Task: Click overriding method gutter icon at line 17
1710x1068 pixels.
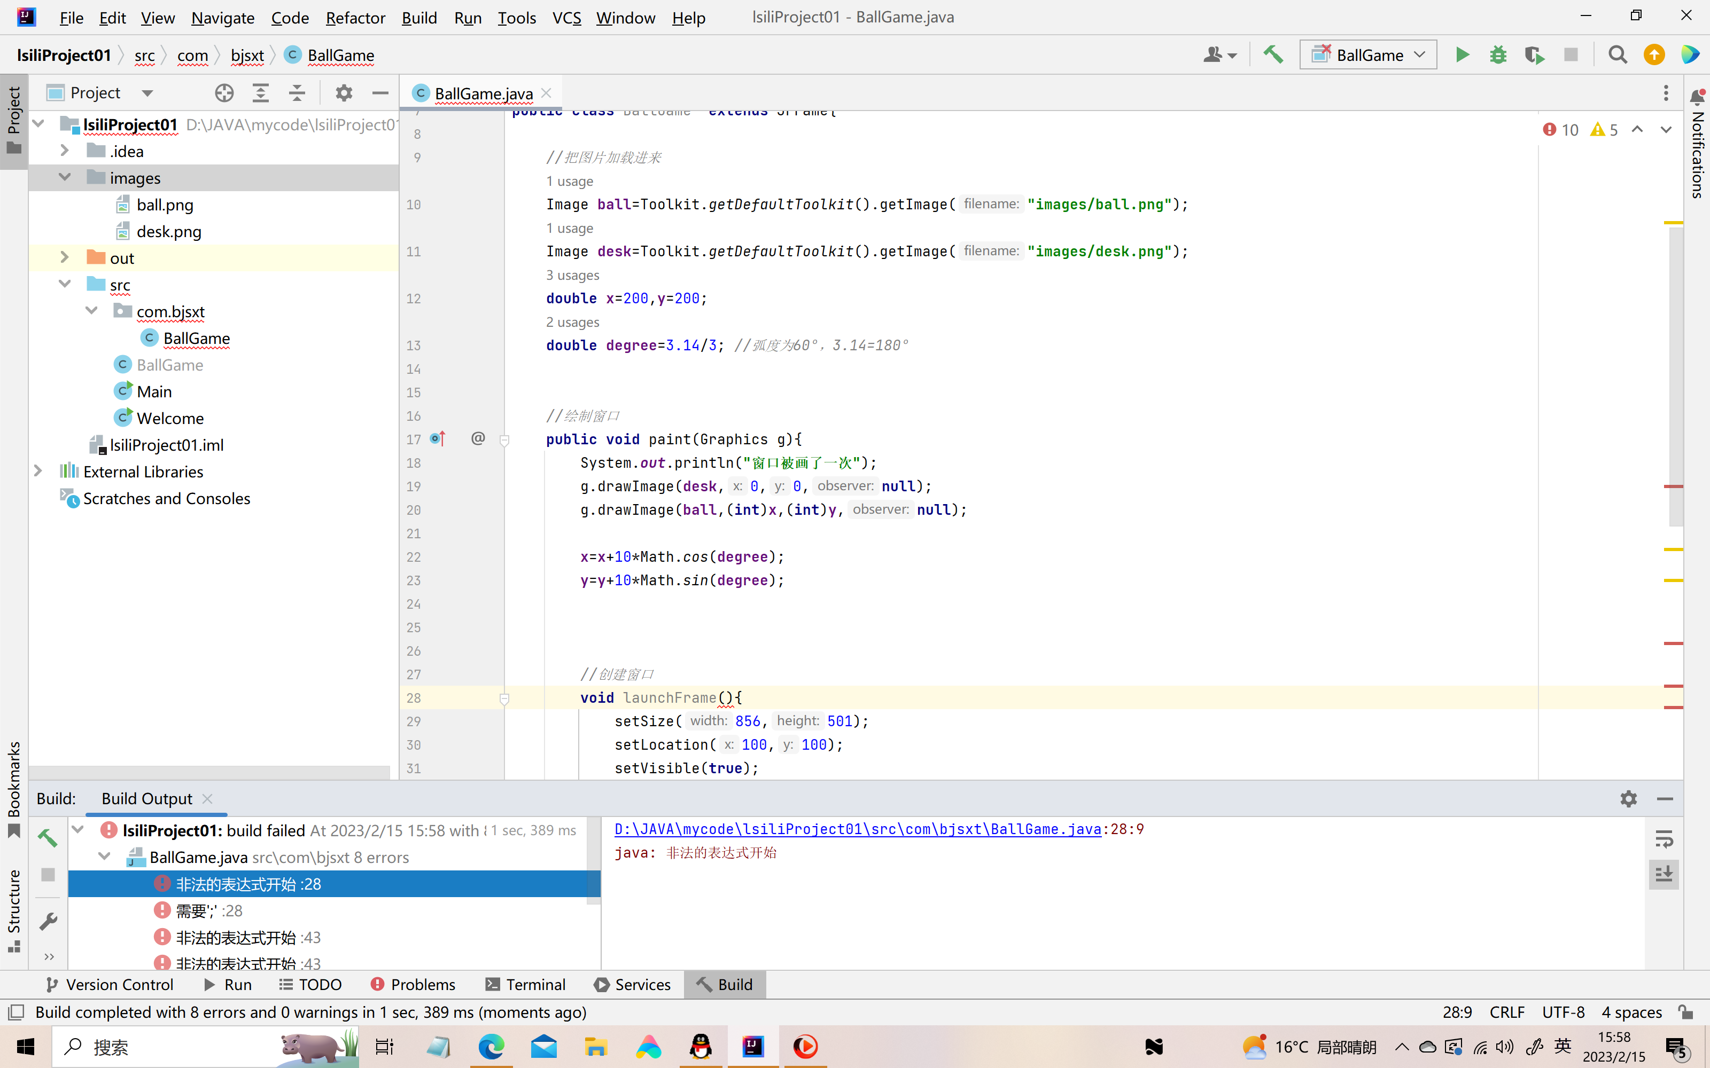Action: [x=438, y=438]
